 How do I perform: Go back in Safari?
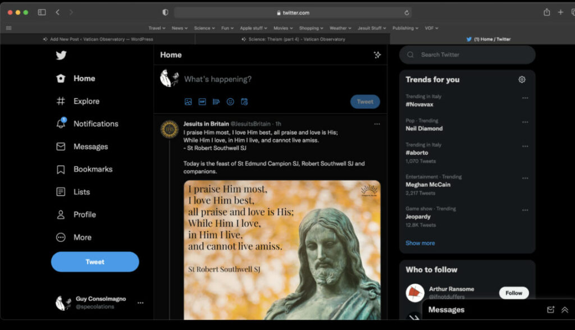[x=58, y=12]
